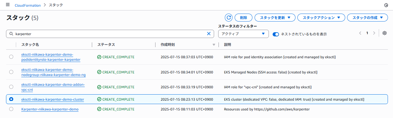The image size is (393, 118).
Task: Open the update stack dropdown
Action: pyautogui.click(x=275, y=18)
